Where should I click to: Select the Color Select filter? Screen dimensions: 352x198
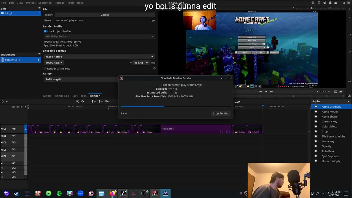[x=329, y=127]
